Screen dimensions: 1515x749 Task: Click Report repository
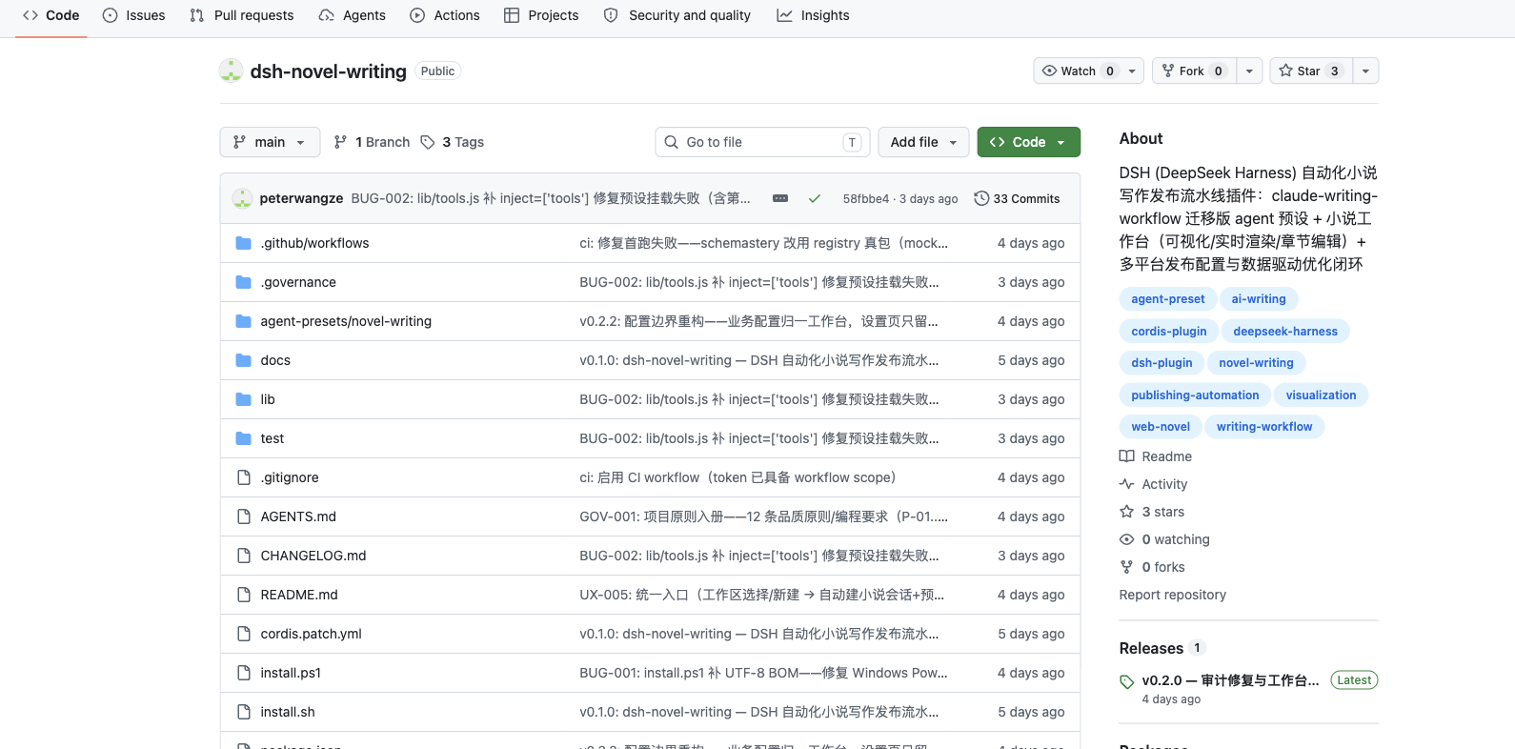click(x=1172, y=595)
